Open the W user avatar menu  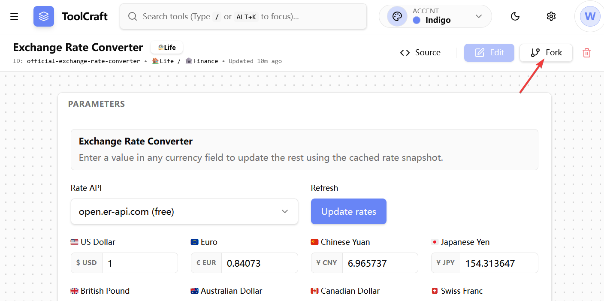(x=590, y=16)
